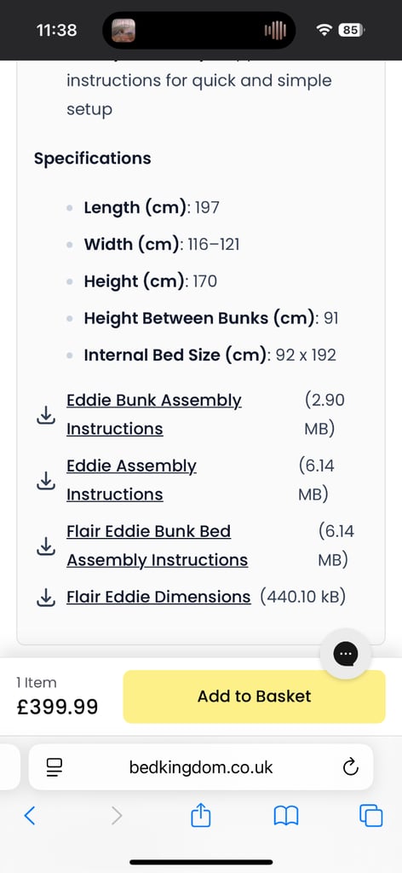Tap the Dynamic Island media thumbnail
This screenshot has height=873, width=402.
(x=123, y=30)
